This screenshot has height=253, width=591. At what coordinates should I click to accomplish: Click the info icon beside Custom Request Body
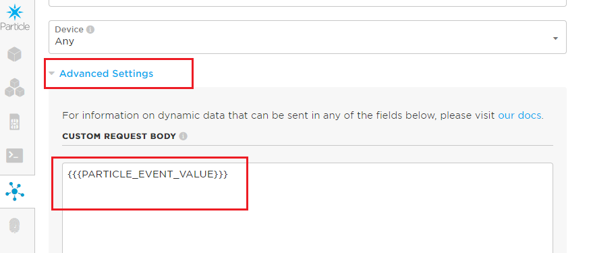click(x=184, y=136)
